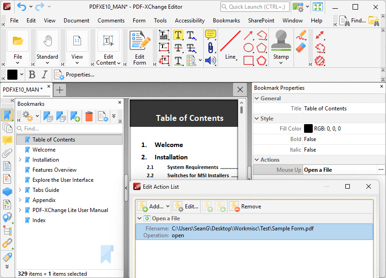Open a new tab with plus button
The height and width of the screenshot is (278, 386).
click(60, 90)
